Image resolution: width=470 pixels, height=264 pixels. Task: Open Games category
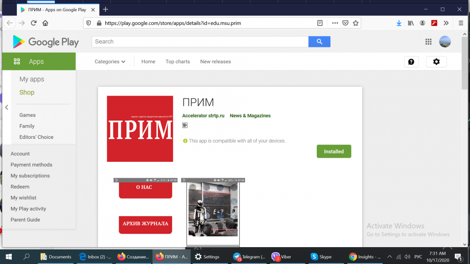[27, 115]
